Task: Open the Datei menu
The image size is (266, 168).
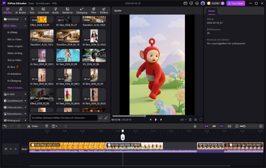Action: coord(31,3)
